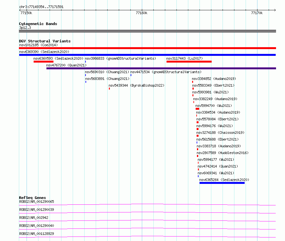Click the 77170k ruler tick label
Viewport: 285px width, 241px height.
(257, 13)
